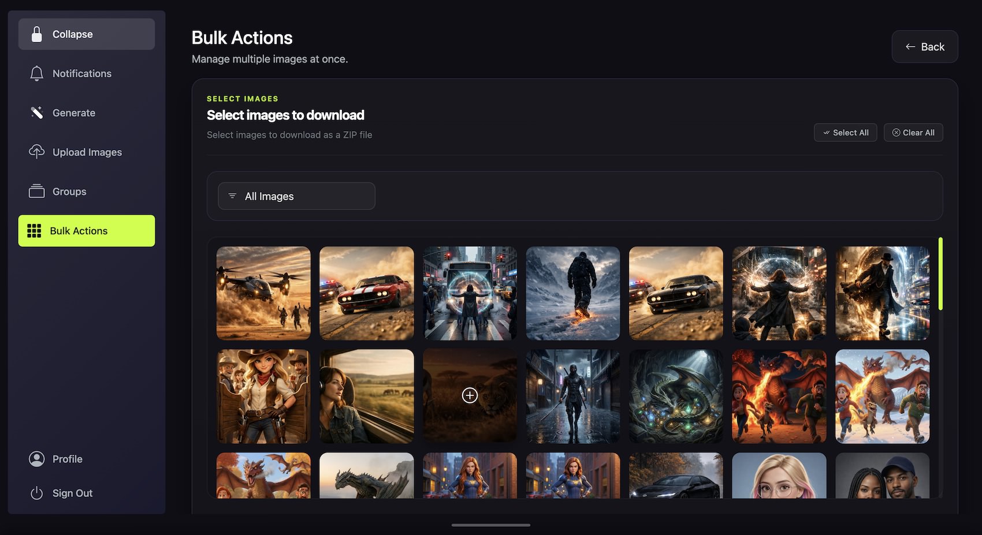Screen dimensions: 982x535
Task: Click the Profile avatar icon
Action: pyautogui.click(x=36, y=458)
